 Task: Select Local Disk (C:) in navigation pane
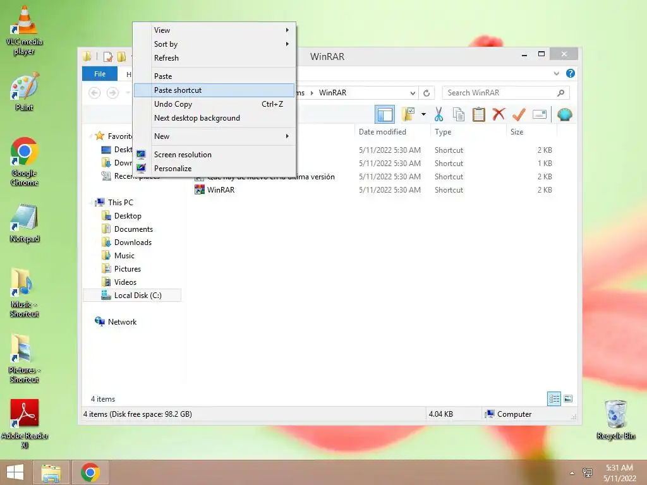point(132,296)
